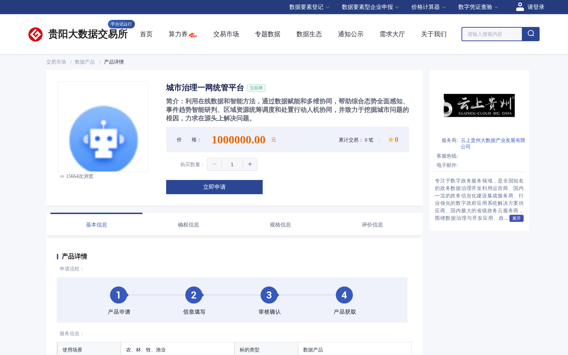The height and width of the screenshot is (355, 568).
Task: Click 请登录 link
Action: [x=536, y=7]
